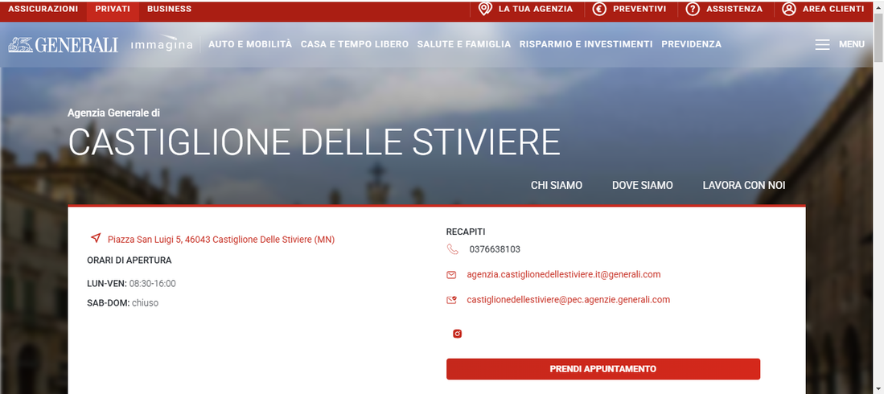884x394 pixels.
Task: Click the question mark Assistenza icon
Action: click(x=693, y=9)
